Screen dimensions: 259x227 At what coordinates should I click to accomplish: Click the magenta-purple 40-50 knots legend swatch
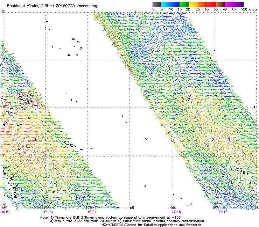pyautogui.click(x=234, y=4)
